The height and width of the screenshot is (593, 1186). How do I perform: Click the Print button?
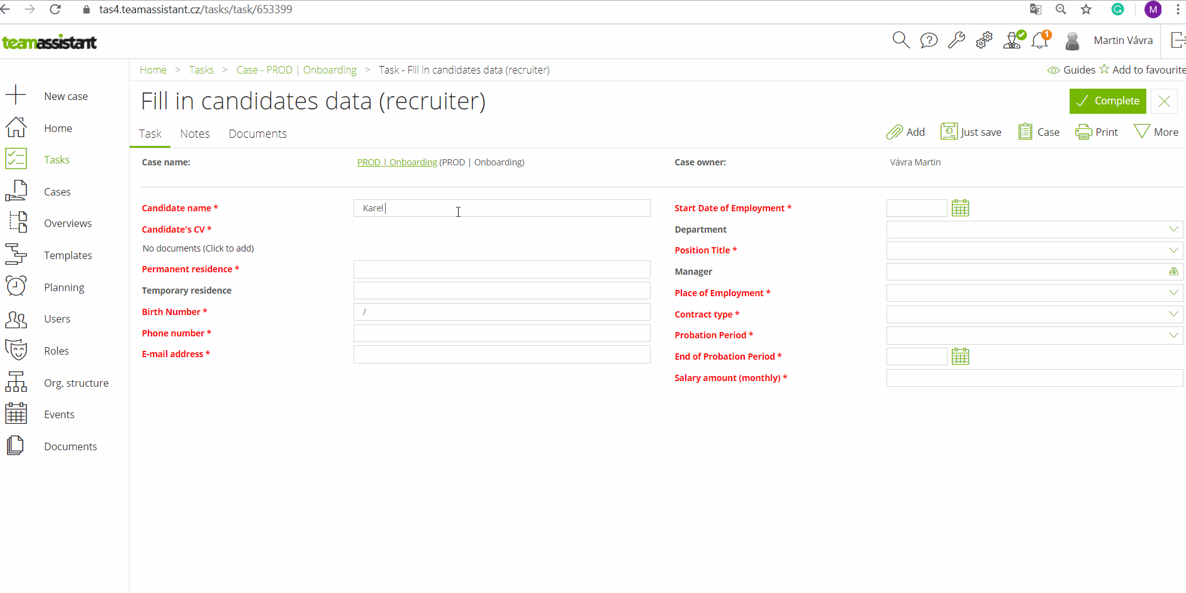tap(1097, 132)
